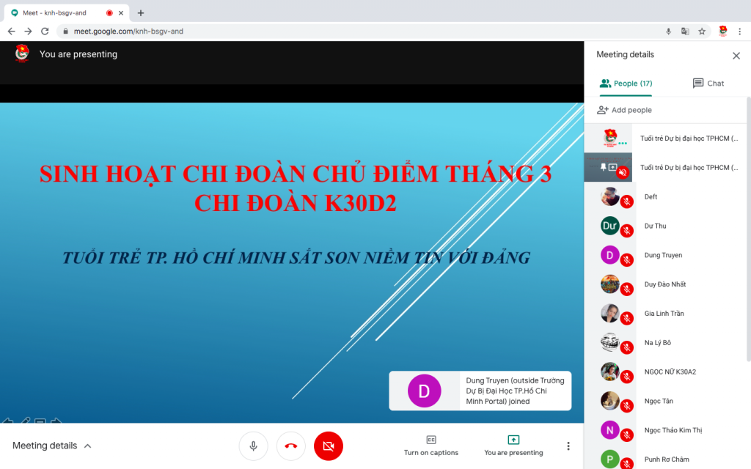751x469 pixels.
Task: Bookmark this page with the star icon
Action: coord(702,32)
